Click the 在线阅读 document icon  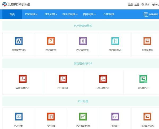(146, 14)
